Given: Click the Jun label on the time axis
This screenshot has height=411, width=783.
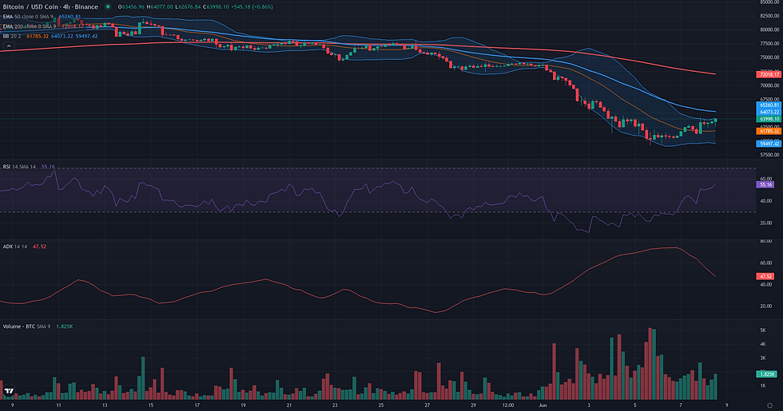Looking at the screenshot, I should pyautogui.click(x=543, y=405).
